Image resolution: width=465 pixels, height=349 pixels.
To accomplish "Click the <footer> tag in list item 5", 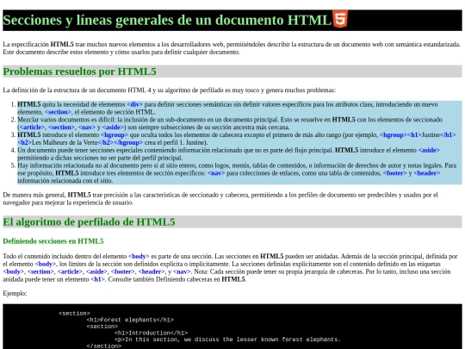I will [x=394, y=173].
